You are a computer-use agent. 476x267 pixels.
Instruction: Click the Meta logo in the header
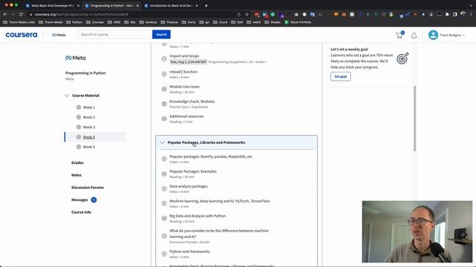[59, 35]
